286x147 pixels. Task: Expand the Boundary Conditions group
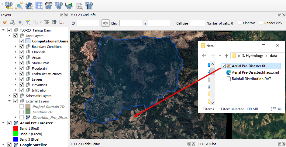(x=16, y=47)
